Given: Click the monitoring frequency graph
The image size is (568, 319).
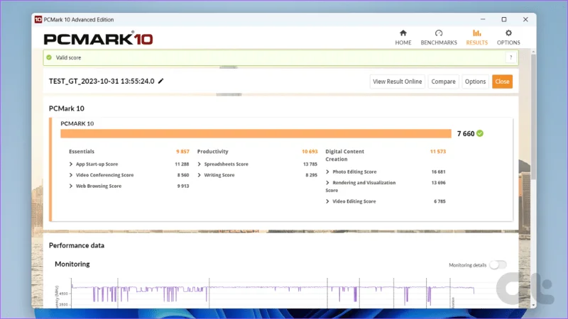Looking at the screenshot, I should (272, 293).
